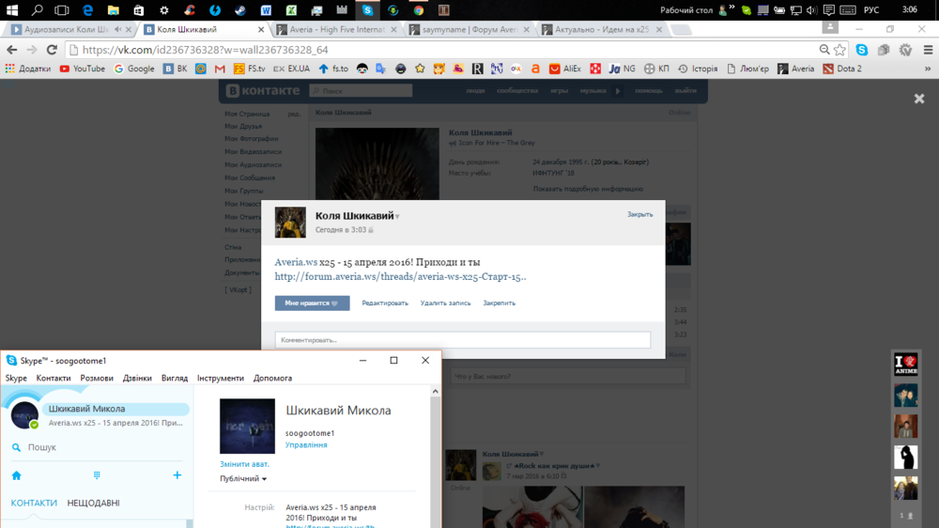Toggle Skype online status indicator on avatar
Screen dimensions: 939x528
click(x=35, y=425)
